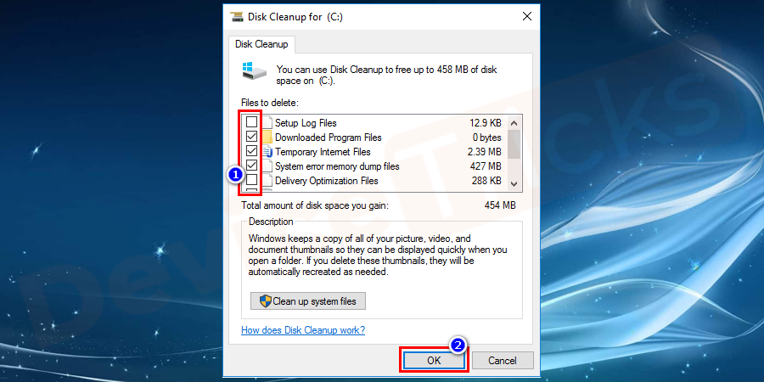The image size is (764, 382).
Task: Click the Delivery Optimization Files icon
Action: (x=267, y=181)
